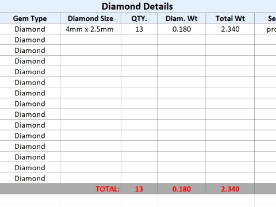The height and width of the screenshot is (207, 276).
Task: Select the 2.340 cell in first data row
Action: point(230,29)
